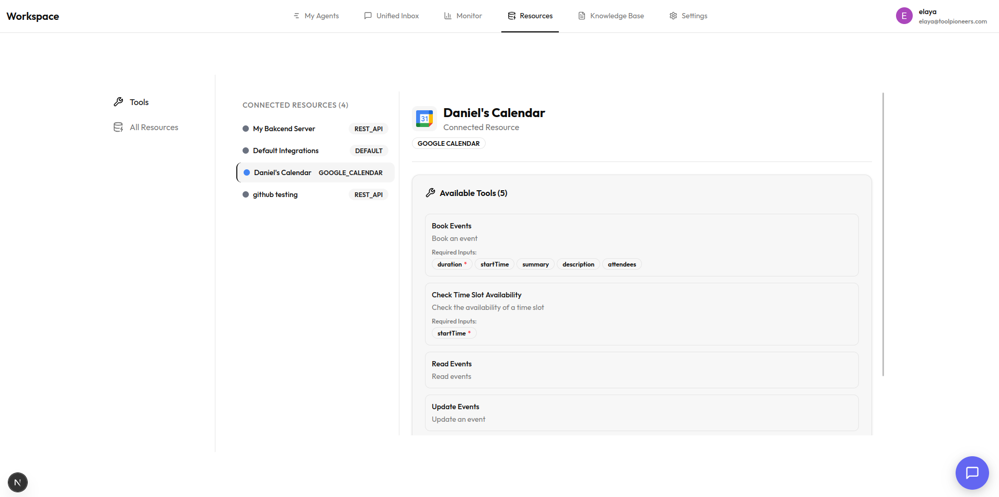Select the github testing resource

pyautogui.click(x=275, y=194)
